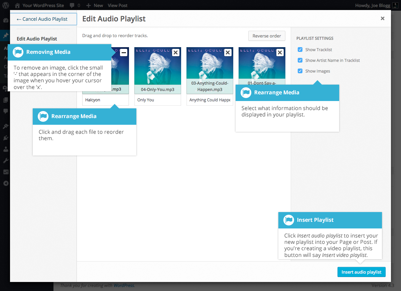This screenshot has width=401, height=291.
Task: Open the Dashboard icon in the sidebar
Action: [x=6, y=20]
